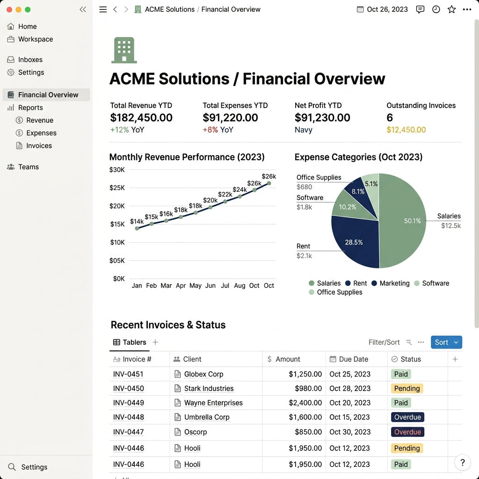The image size is (479, 479).
Task: Add a new column with plus icon
Action: [x=455, y=359]
